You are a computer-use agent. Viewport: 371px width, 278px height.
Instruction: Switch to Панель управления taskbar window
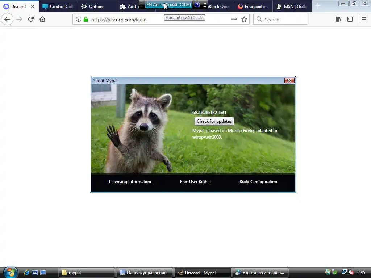pyautogui.click(x=145, y=273)
